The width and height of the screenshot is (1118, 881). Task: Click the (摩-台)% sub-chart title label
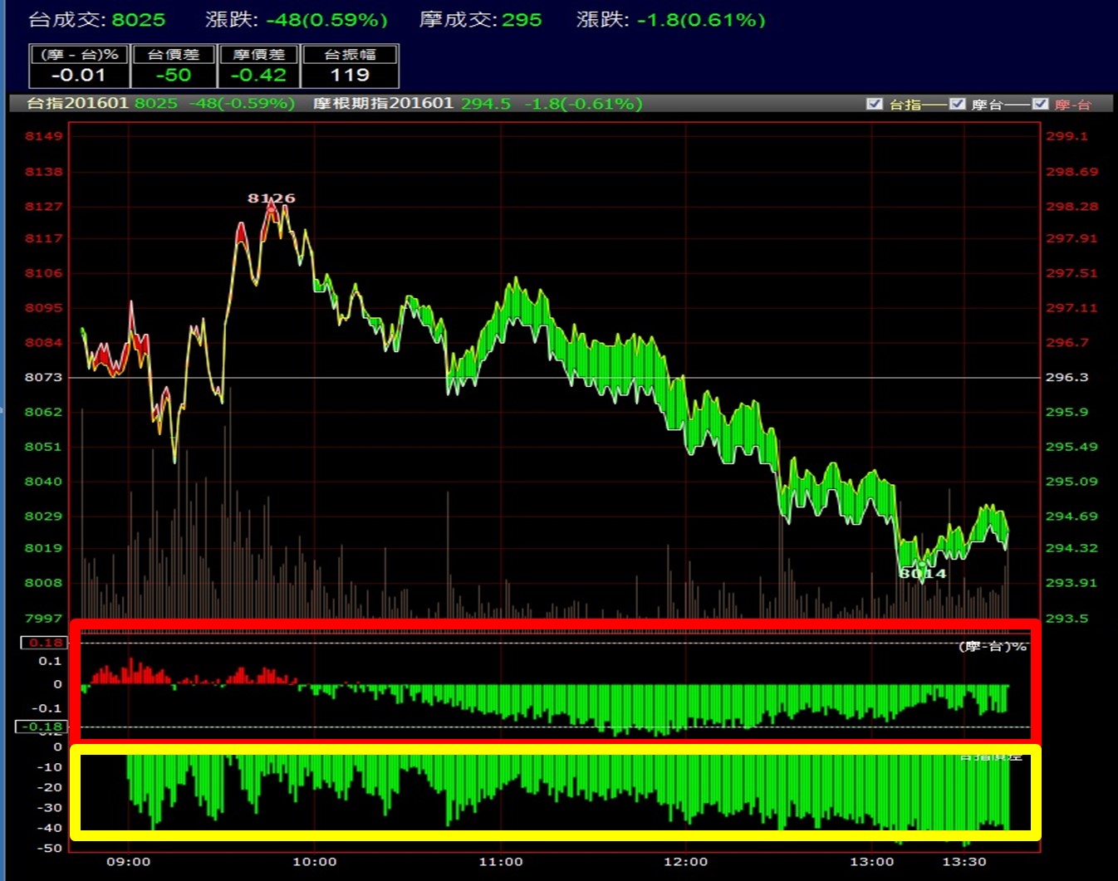pyautogui.click(x=993, y=646)
